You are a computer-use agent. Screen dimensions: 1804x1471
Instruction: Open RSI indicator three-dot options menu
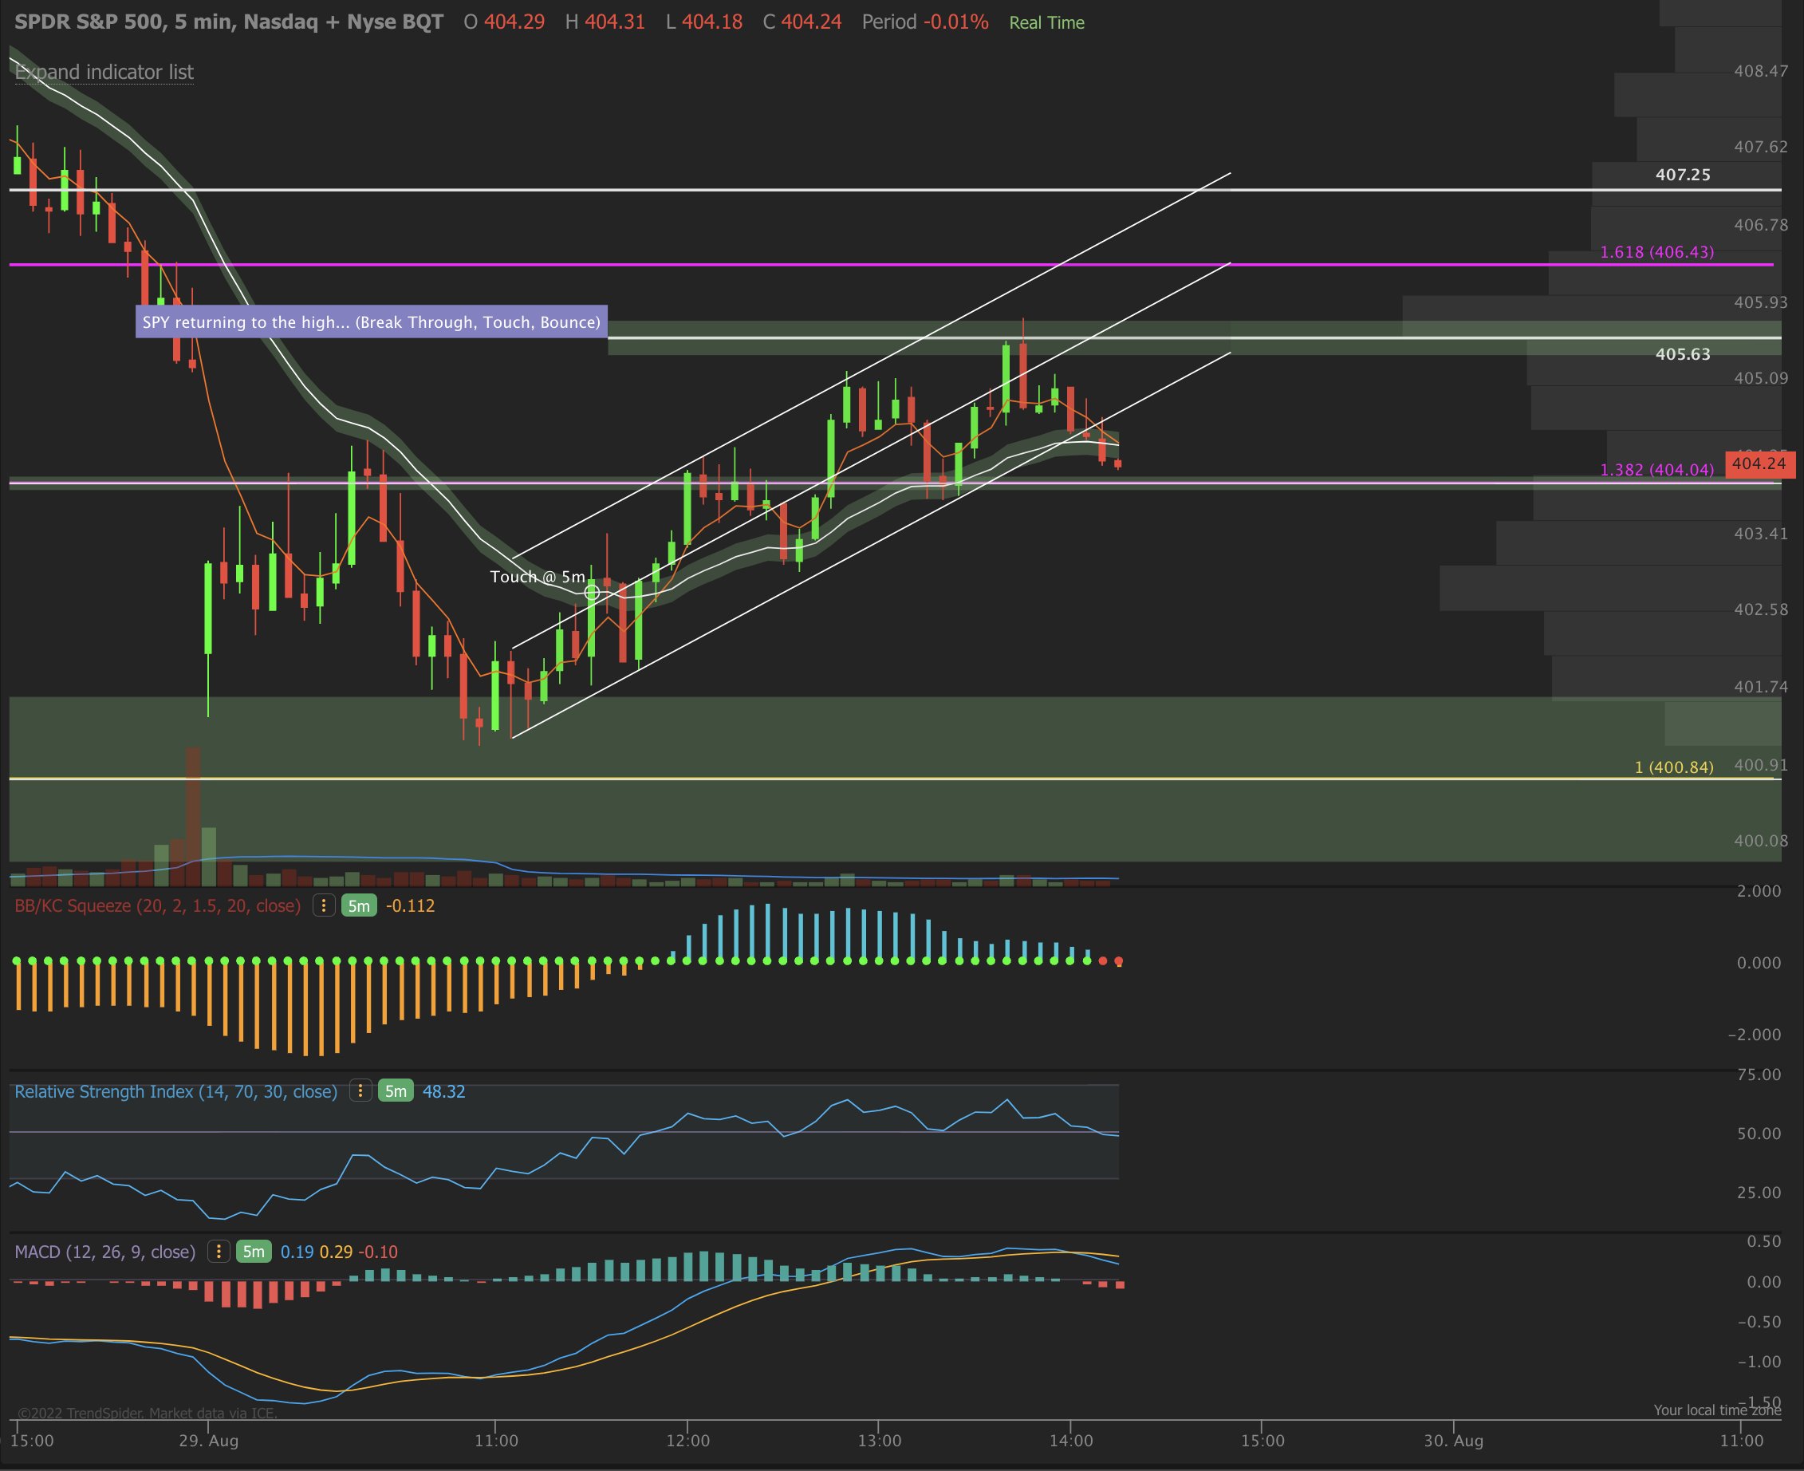click(x=360, y=1091)
